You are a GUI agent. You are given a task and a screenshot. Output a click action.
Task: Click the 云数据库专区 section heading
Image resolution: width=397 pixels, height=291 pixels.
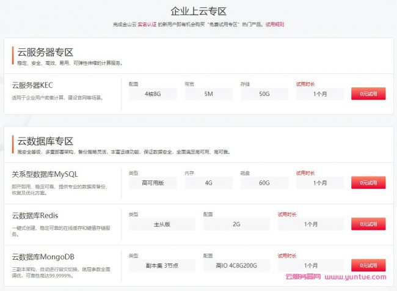(x=45, y=141)
